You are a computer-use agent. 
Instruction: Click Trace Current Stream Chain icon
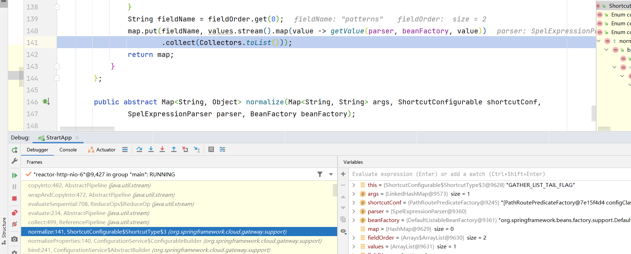point(222,149)
